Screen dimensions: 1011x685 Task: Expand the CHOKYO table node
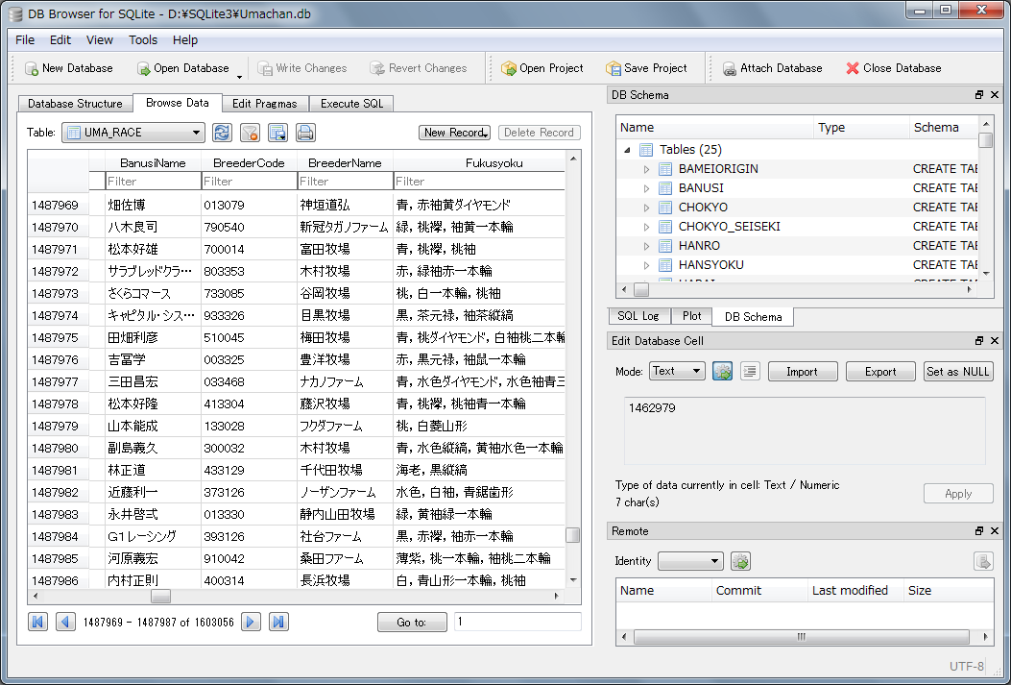click(646, 208)
